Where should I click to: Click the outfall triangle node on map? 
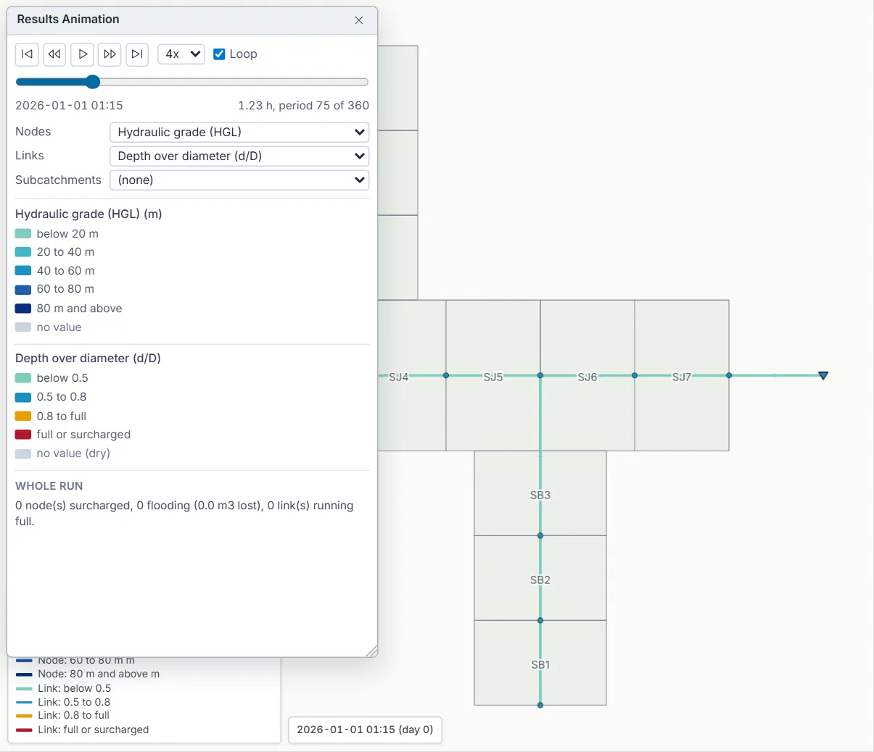click(823, 375)
